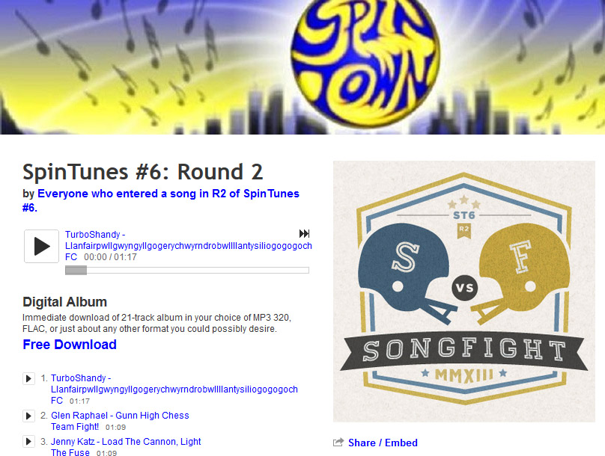Screen dimensions: 605x456
Task: Click the SpinTown globe logo in the banner
Action: [x=365, y=61]
